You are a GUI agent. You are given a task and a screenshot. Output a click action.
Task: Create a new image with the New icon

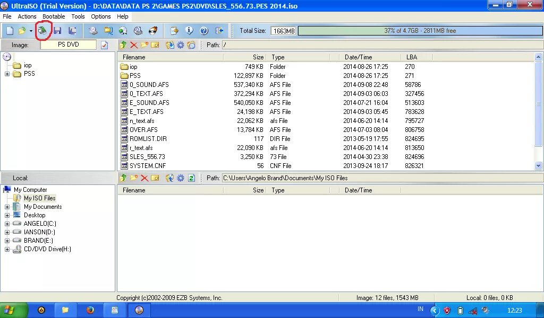click(x=10, y=31)
